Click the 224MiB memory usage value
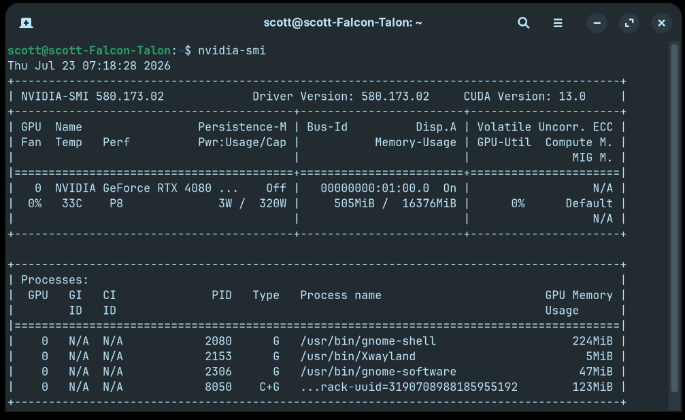 tap(592, 341)
